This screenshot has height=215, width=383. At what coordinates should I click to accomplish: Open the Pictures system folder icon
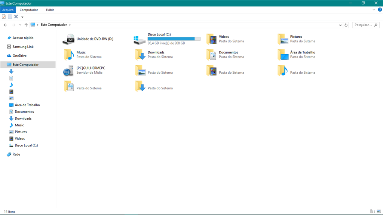click(283, 39)
